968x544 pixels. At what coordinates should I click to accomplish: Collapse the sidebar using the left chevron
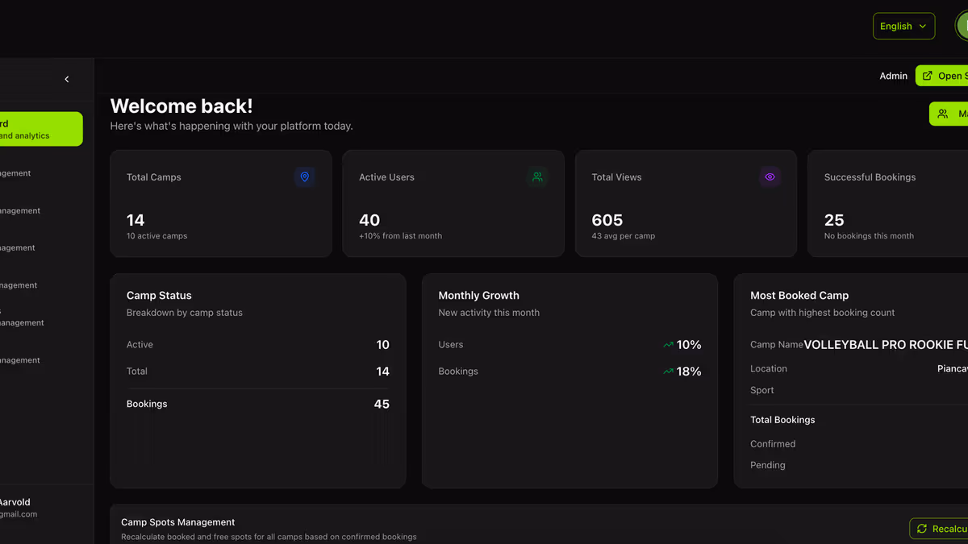click(x=67, y=79)
